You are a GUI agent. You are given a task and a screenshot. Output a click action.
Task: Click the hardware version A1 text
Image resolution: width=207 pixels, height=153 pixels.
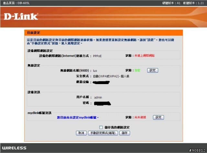pos(171,3)
